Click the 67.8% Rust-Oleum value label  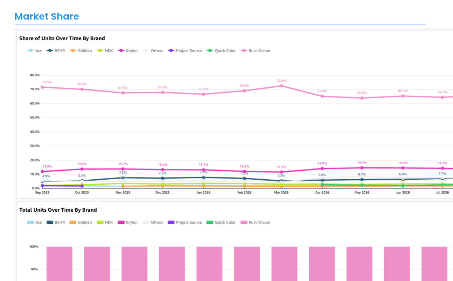click(162, 87)
